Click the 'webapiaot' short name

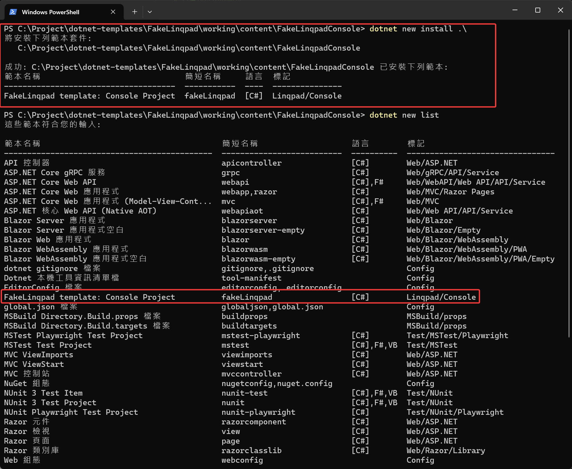point(242,211)
